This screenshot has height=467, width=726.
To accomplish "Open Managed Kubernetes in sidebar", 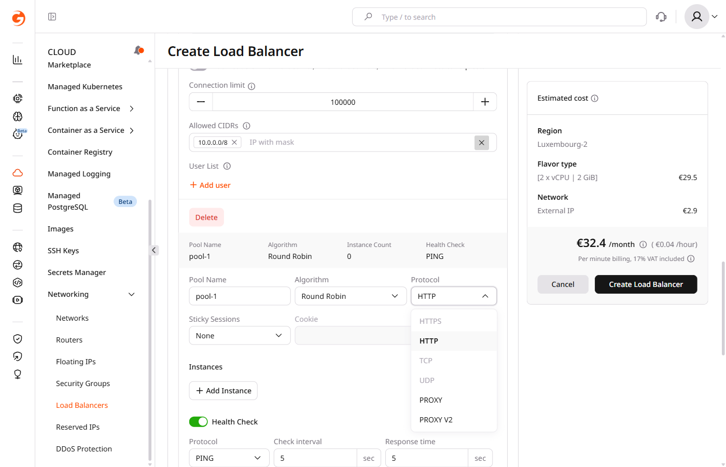I will tap(85, 87).
